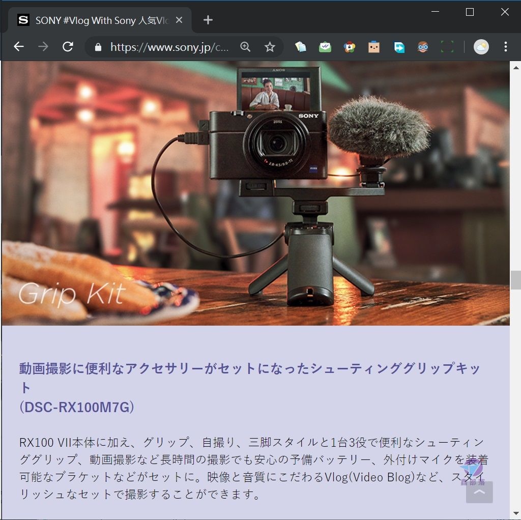Close the SONY #Vlog With Sony tab
This screenshot has height=520, width=521.
coord(179,20)
